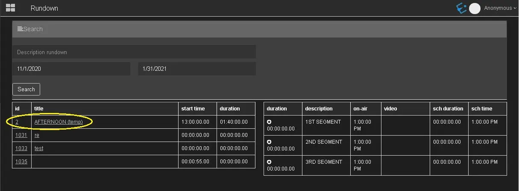Open the rundown titled test

click(39, 148)
